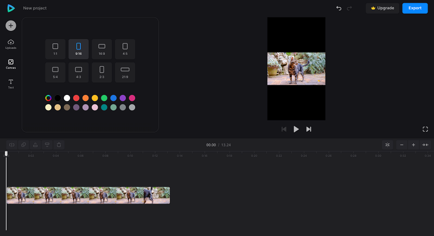Click the app logo icon

(11, 8)
